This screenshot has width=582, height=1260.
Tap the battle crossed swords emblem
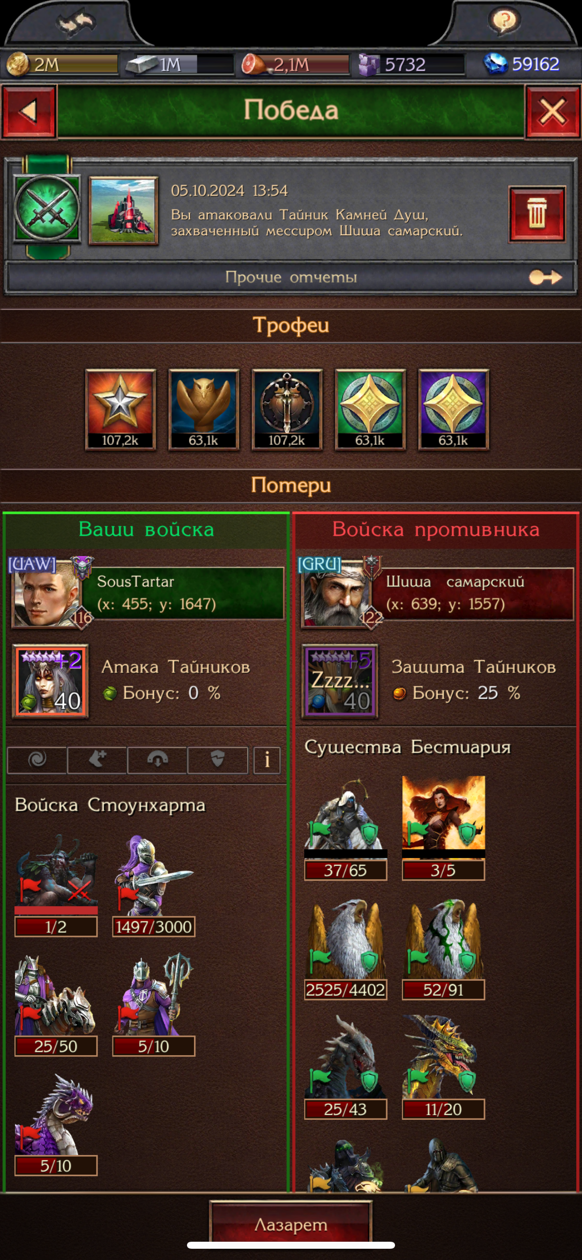tap(47, 208)
